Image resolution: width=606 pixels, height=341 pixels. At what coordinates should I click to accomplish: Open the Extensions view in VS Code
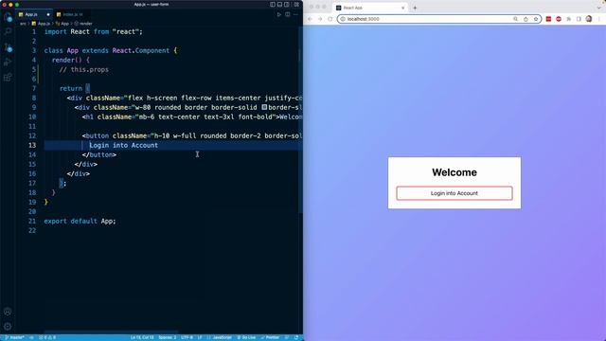(x=8, y=78)
